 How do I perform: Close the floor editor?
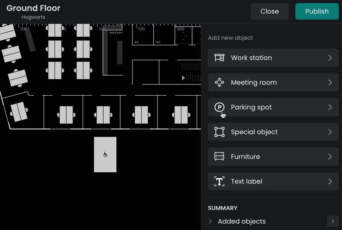click(x=269, y=12)
